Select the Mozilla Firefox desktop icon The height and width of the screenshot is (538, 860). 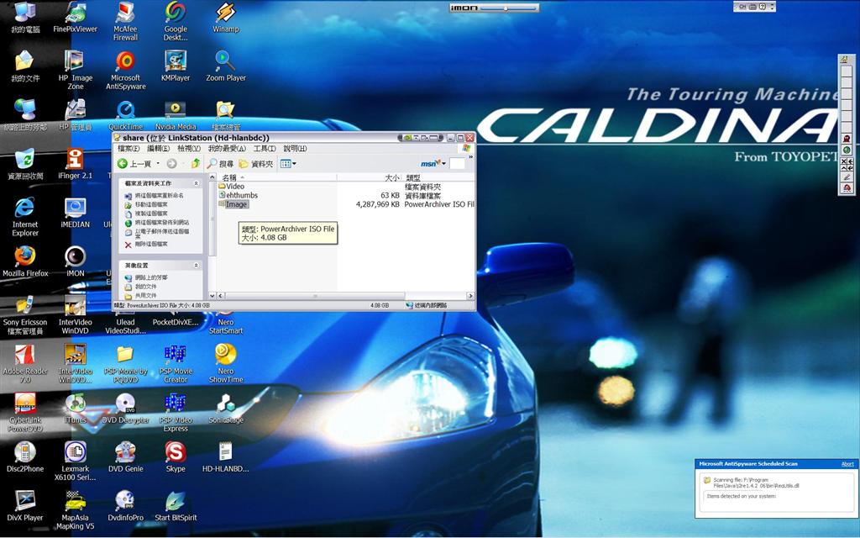point(25,262)
